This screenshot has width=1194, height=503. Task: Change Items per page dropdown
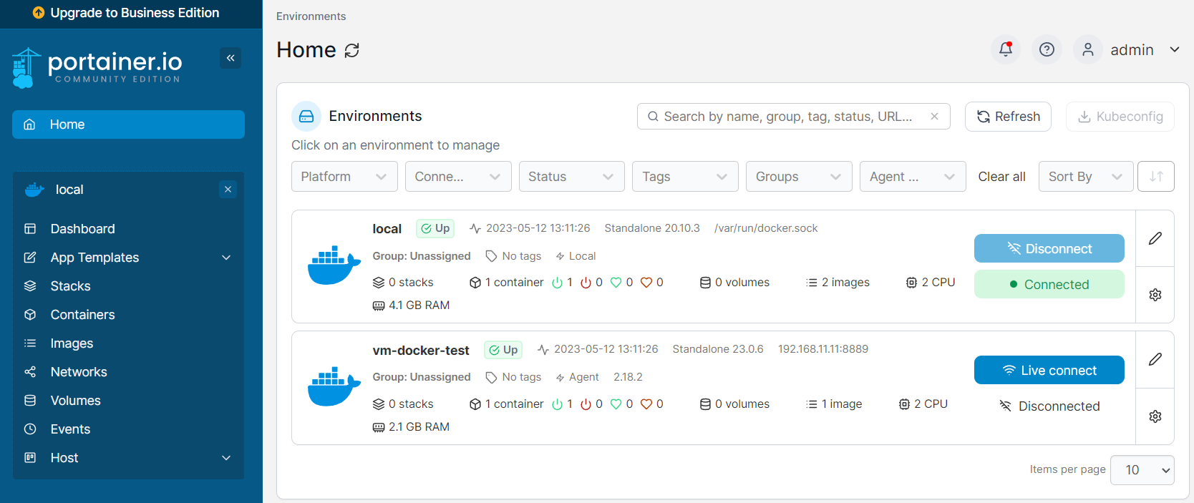click(1142, 470)
